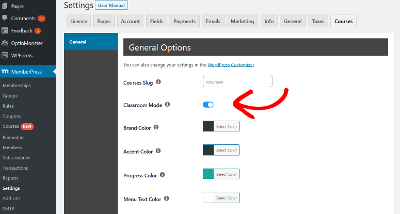Follow the WordPress Customizer link

pos(231,64)
